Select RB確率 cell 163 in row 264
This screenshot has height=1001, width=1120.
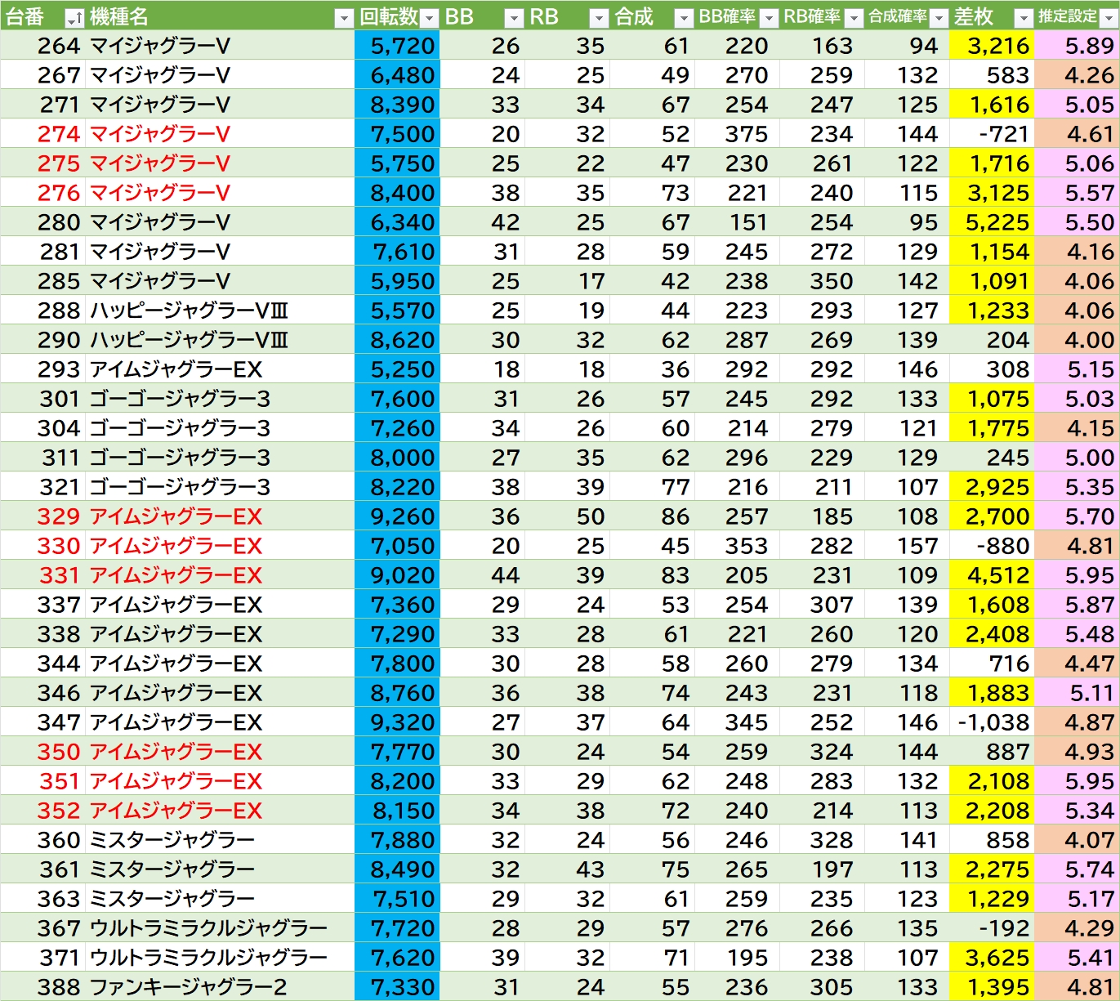(x=822, y=46)
